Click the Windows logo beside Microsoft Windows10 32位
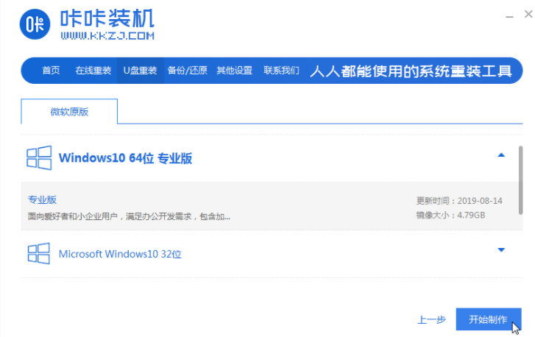535x337 pixels. [38, 253]
